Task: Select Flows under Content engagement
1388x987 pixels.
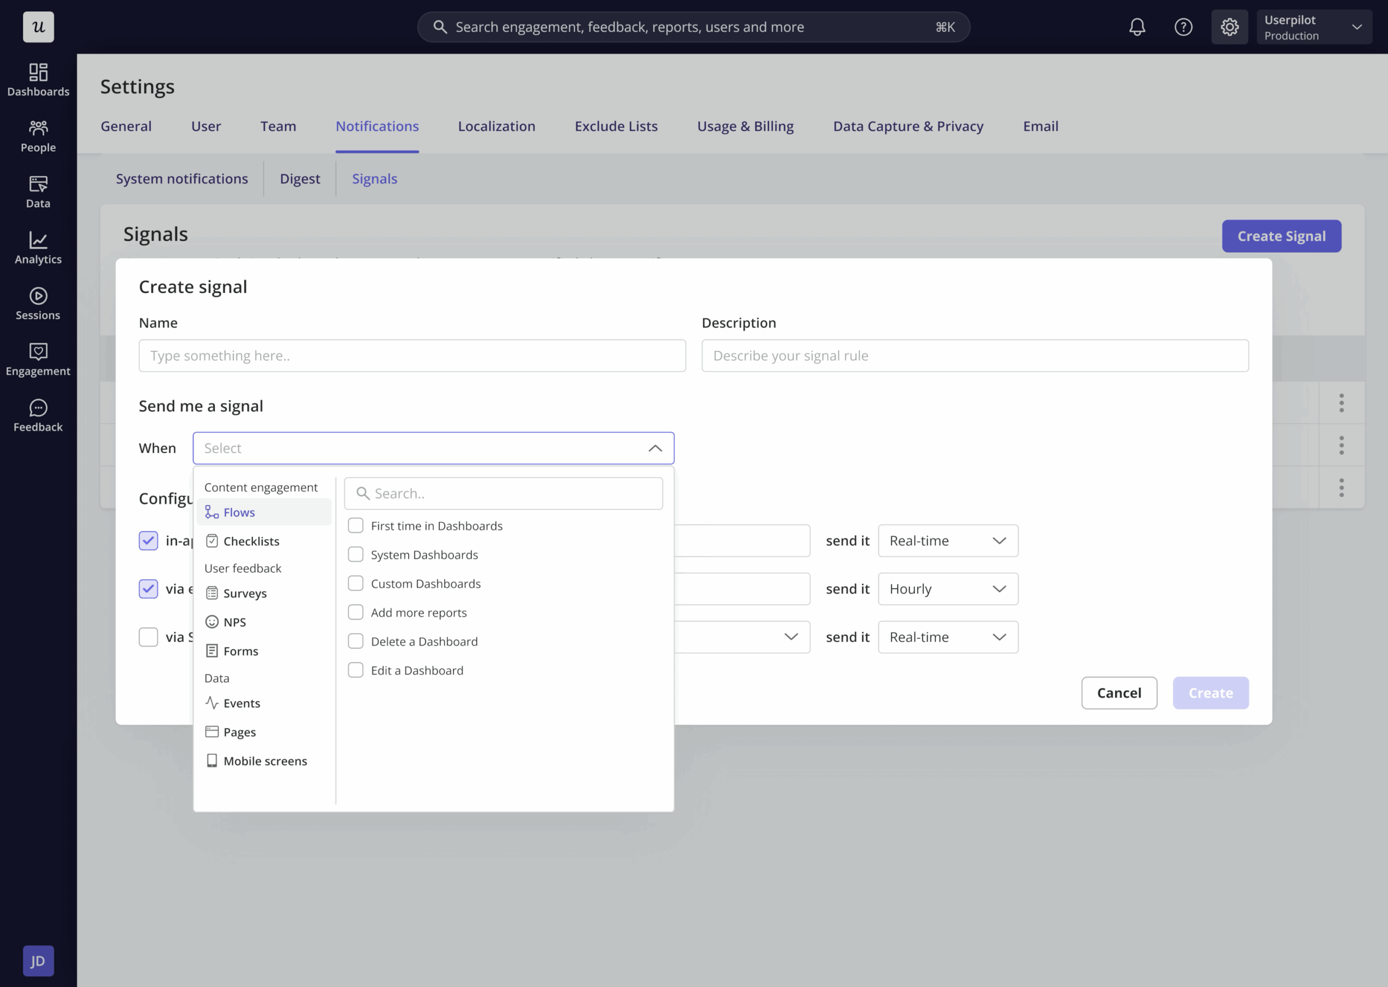Action: tap(238, 512)
